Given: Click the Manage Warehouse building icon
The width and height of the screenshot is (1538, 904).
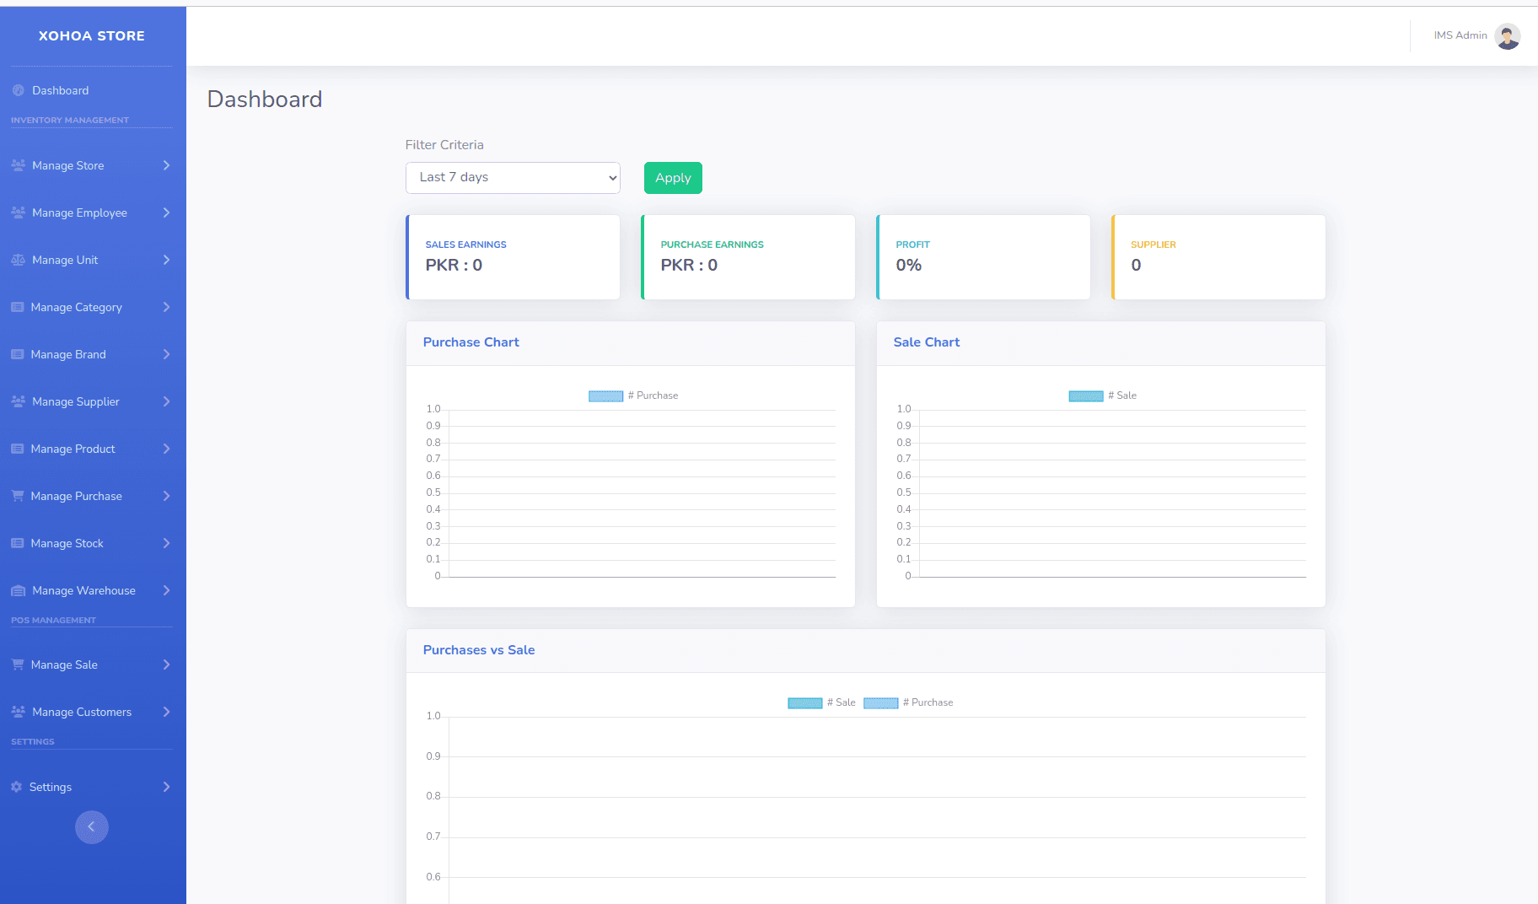Looking at the screenshot, I should [x=18, y=590].
